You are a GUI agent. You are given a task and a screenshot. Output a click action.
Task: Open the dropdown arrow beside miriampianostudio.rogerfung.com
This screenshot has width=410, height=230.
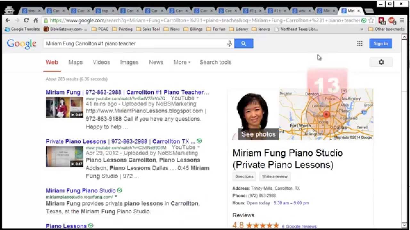(116, 197)
